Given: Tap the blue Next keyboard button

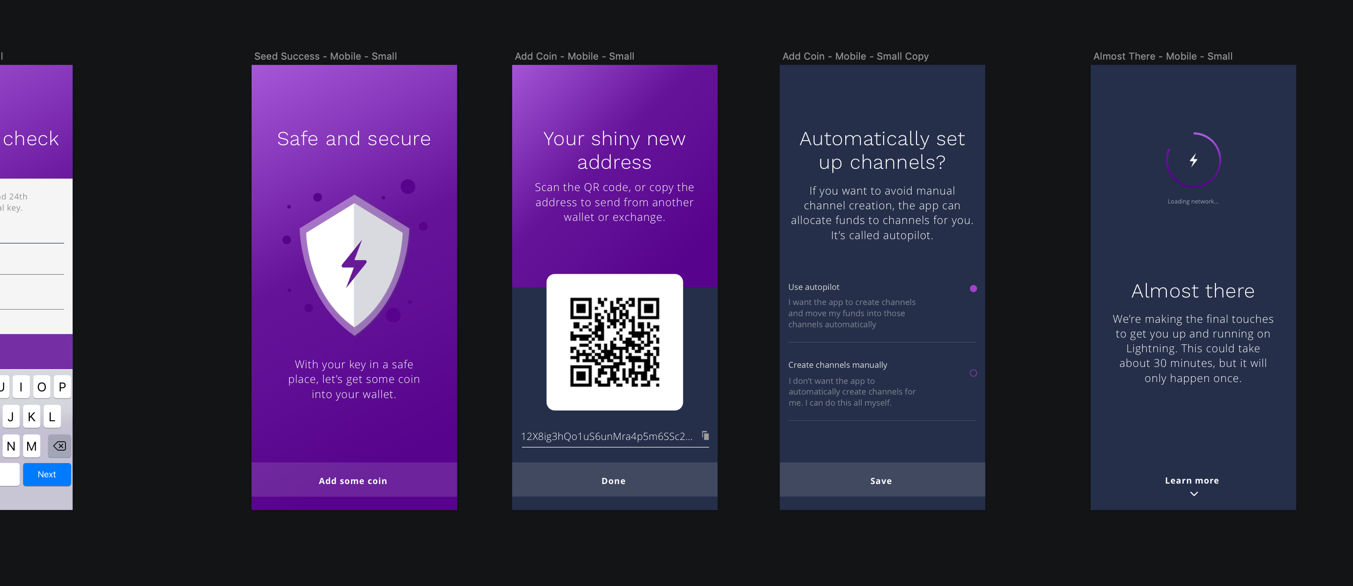Looking at the screenshot, I should 47,474.
